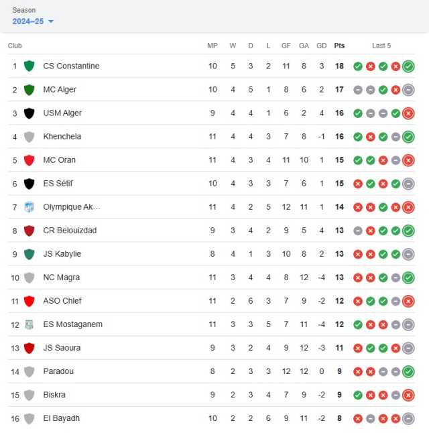Select Paradou's most recent win icon

[408, 371]
